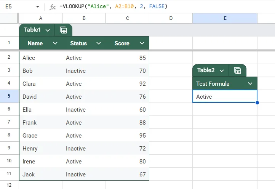Click the Status column header label

click(x=78, y=43)
